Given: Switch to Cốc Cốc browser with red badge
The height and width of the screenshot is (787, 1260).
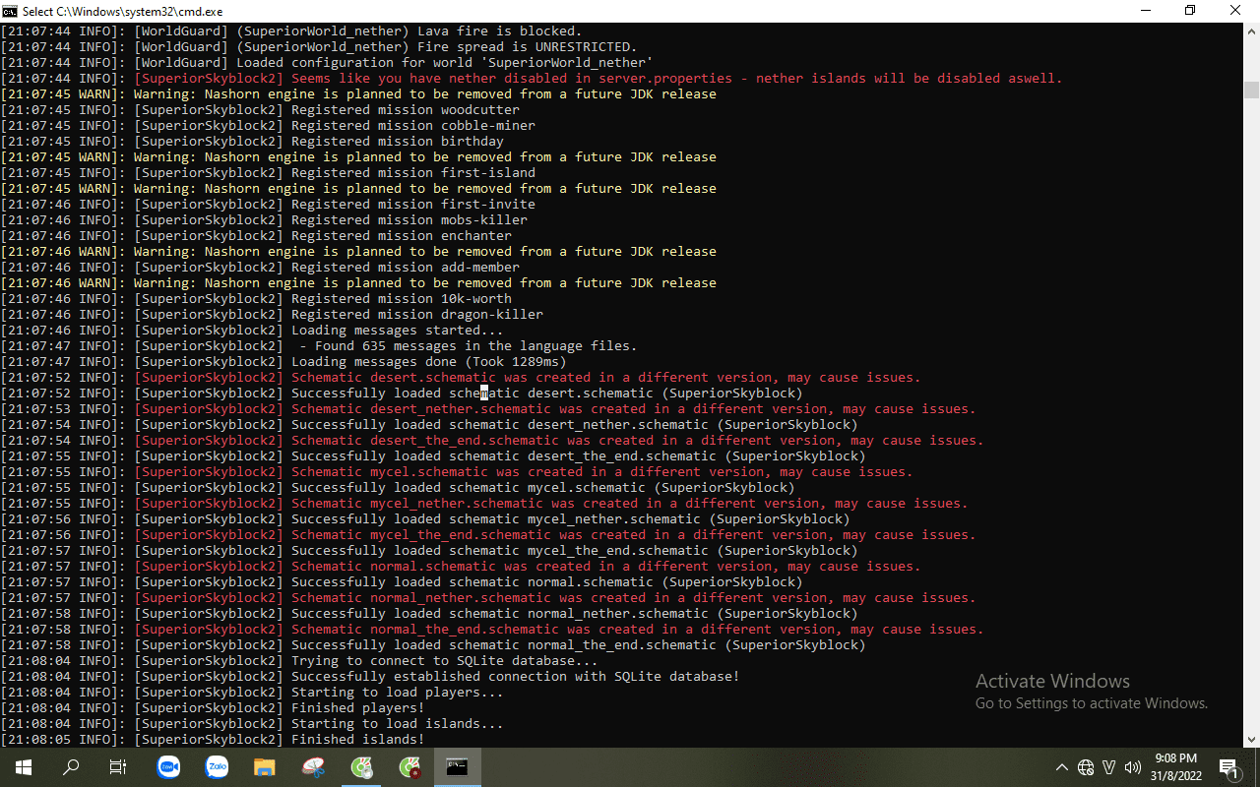Looking at the screenshot, I should [409, 767].
